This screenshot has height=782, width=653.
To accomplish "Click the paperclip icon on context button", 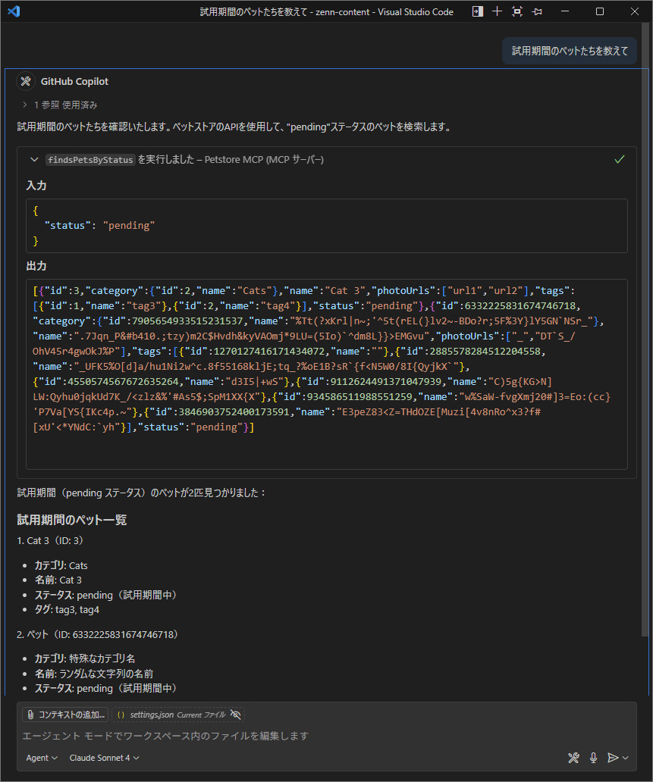I will (x=30, y=715).
